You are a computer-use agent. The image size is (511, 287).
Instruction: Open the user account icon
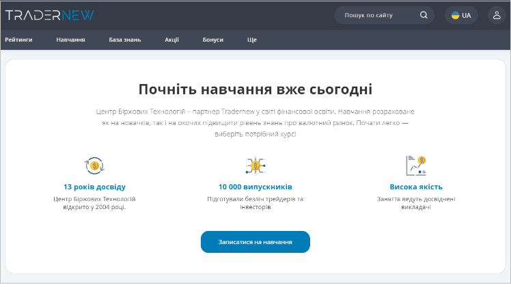pyautogui.click(x=497, y=15)
